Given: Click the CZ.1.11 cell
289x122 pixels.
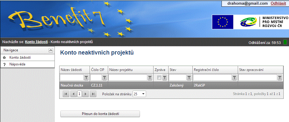Looking at the screenshot, I should [x=99, y=85].
